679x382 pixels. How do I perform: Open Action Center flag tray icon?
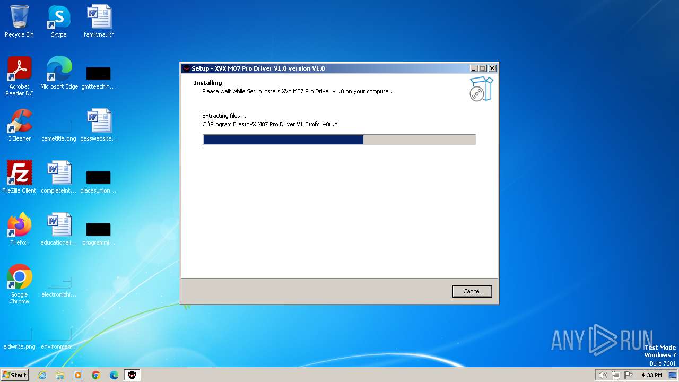coord(629,375)
